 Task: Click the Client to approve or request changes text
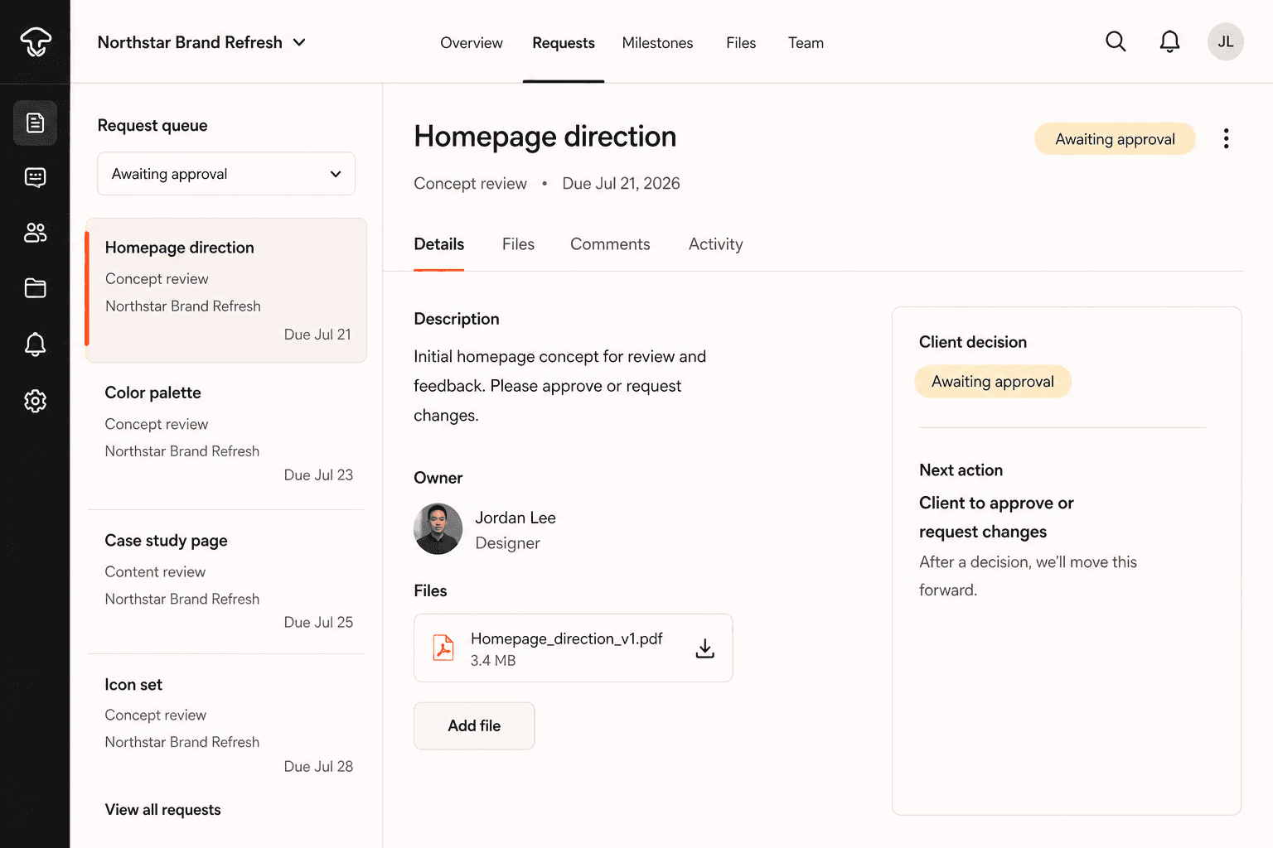click(x=996, y=518)
